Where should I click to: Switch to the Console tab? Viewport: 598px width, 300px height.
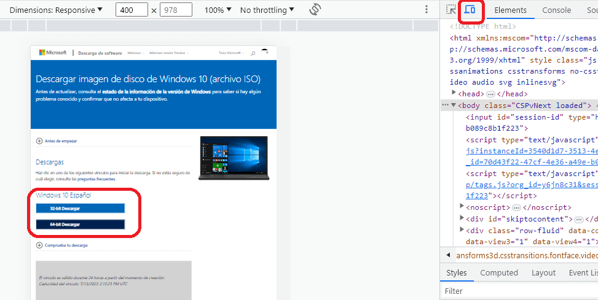tap(556, 10)
